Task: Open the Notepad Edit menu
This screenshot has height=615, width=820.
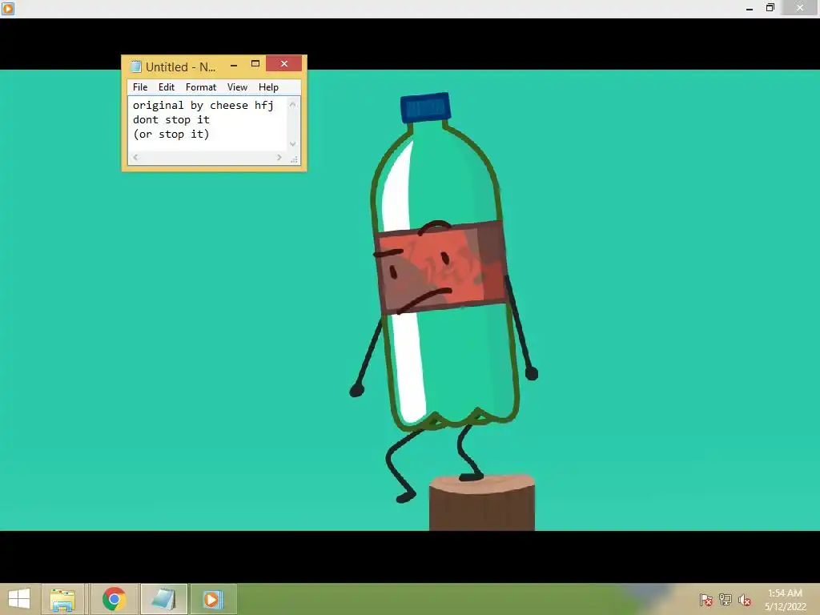Action: point(167,86)
